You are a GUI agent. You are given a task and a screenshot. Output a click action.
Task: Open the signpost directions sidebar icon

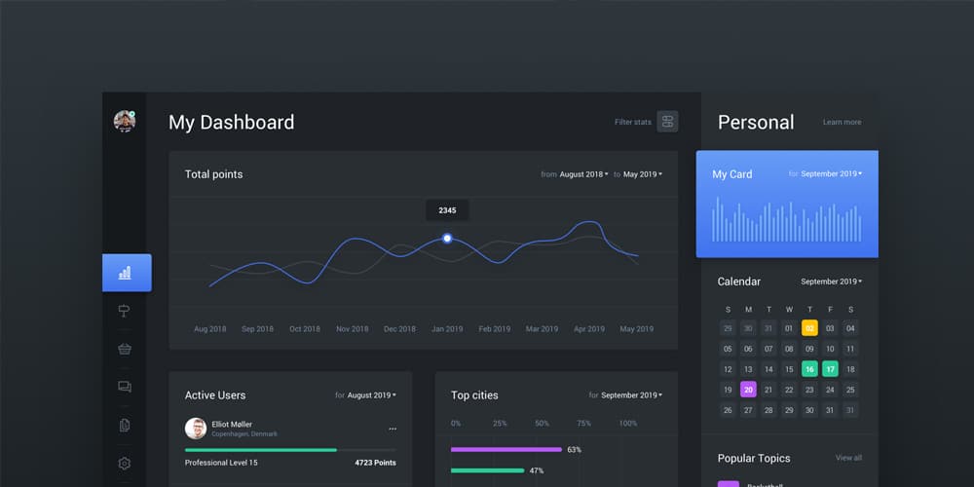tap(125, 311)
